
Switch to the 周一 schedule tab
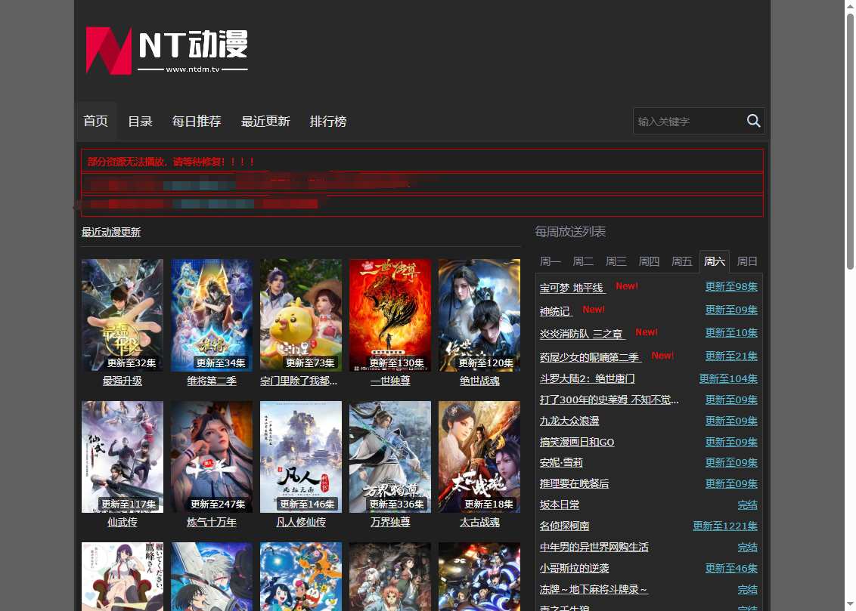(x=550, y=261)
